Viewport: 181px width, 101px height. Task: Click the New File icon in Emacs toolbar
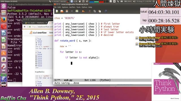tap(57, 11)
